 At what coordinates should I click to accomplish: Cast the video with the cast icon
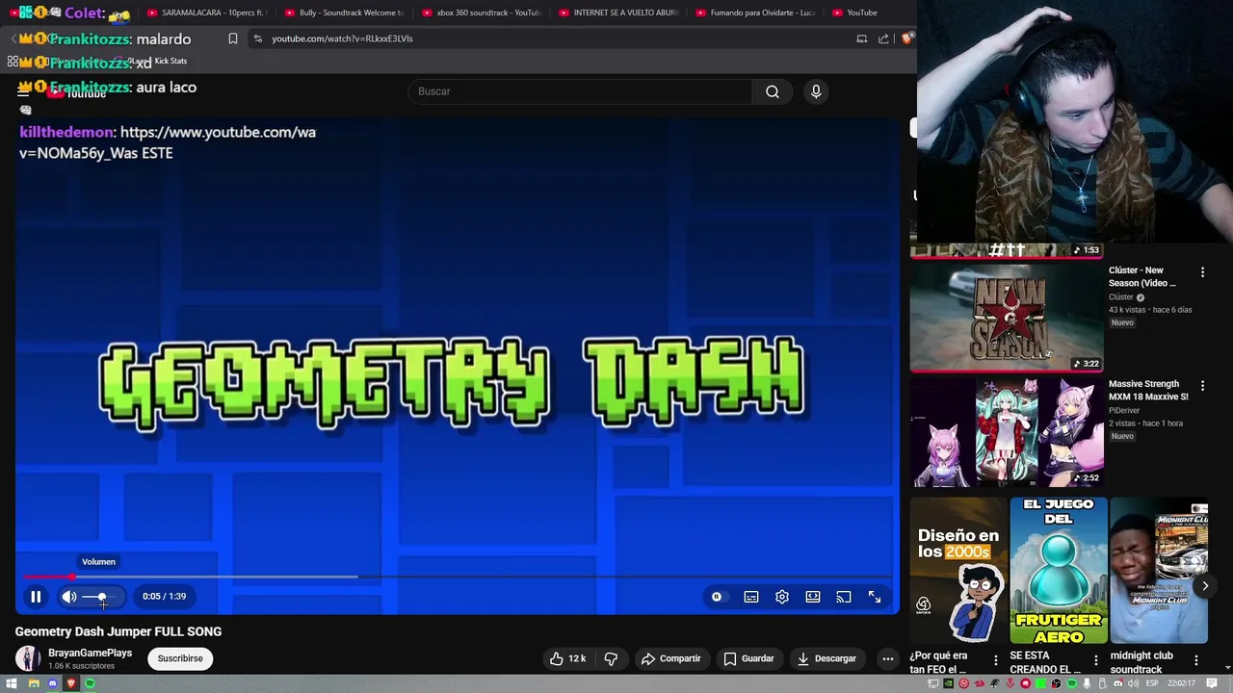coord(844,597)
